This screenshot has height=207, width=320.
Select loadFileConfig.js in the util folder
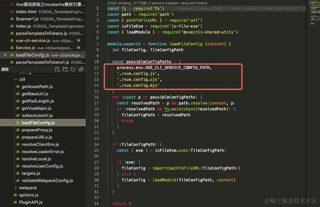43,123
